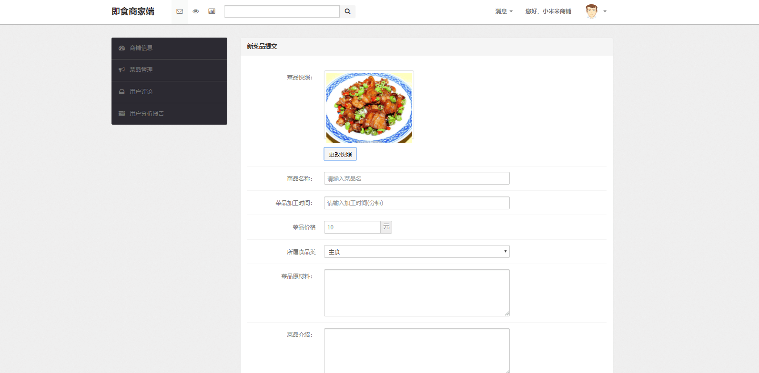Focus the 商品名称 input field
Image resolution: width=759 pixels, height=373 pixels.
click(417, 178)
